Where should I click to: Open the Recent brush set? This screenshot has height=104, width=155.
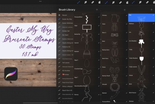[x=65, y=15]
